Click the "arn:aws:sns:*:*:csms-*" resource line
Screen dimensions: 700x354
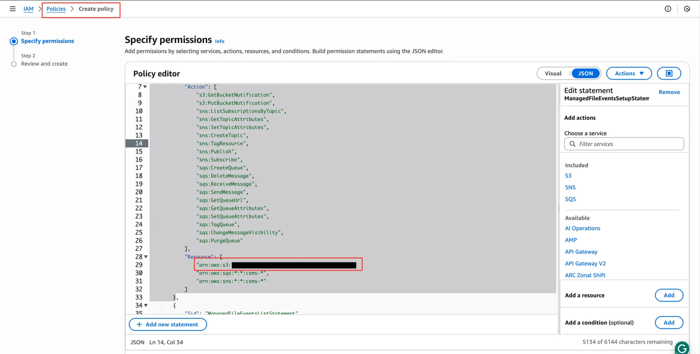(231, 281)
